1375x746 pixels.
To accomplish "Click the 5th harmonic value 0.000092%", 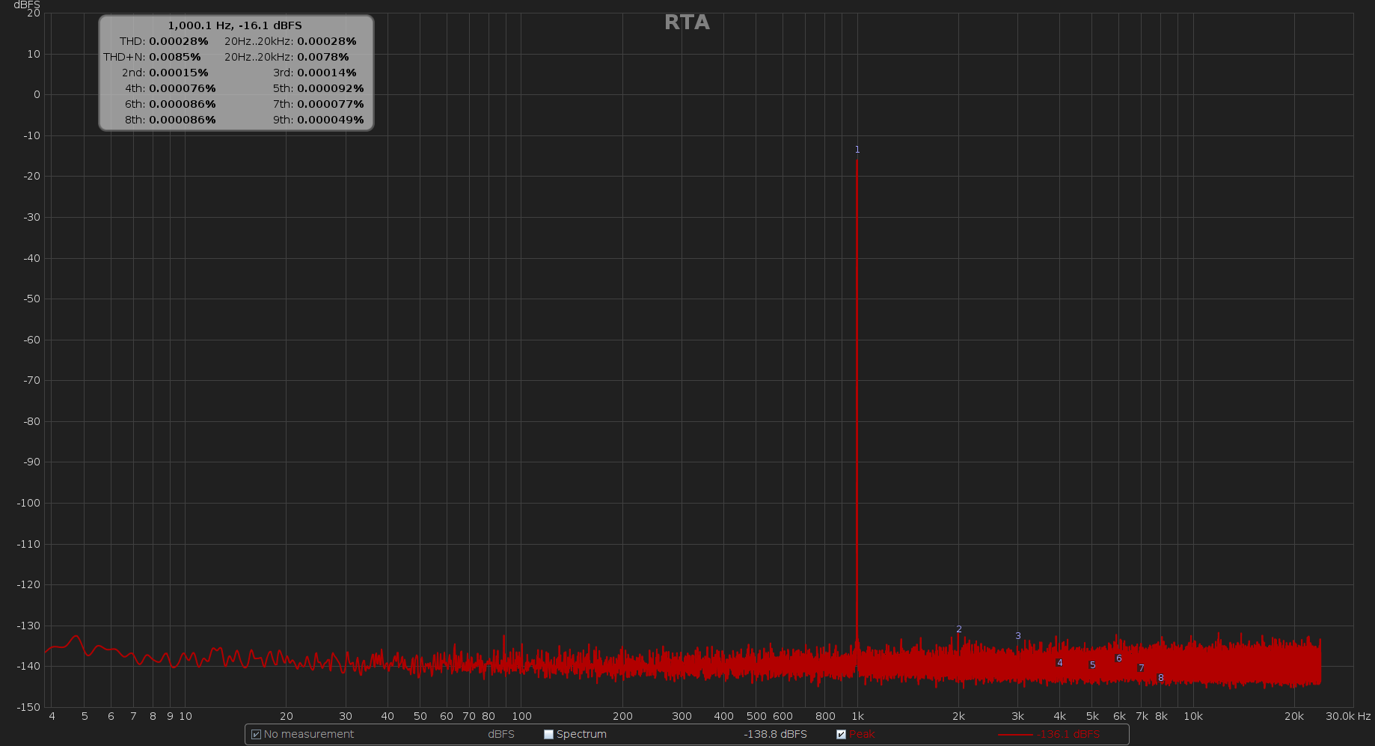I will pyautogui.click(x=331, y=88).
